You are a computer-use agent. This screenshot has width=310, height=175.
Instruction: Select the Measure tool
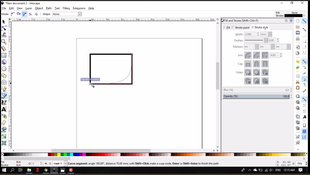click(x=4, y=49)
